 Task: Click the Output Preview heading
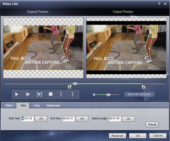(x=123, y=12)
